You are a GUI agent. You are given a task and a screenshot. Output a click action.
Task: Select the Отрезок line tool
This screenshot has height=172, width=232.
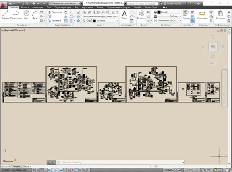5,15
